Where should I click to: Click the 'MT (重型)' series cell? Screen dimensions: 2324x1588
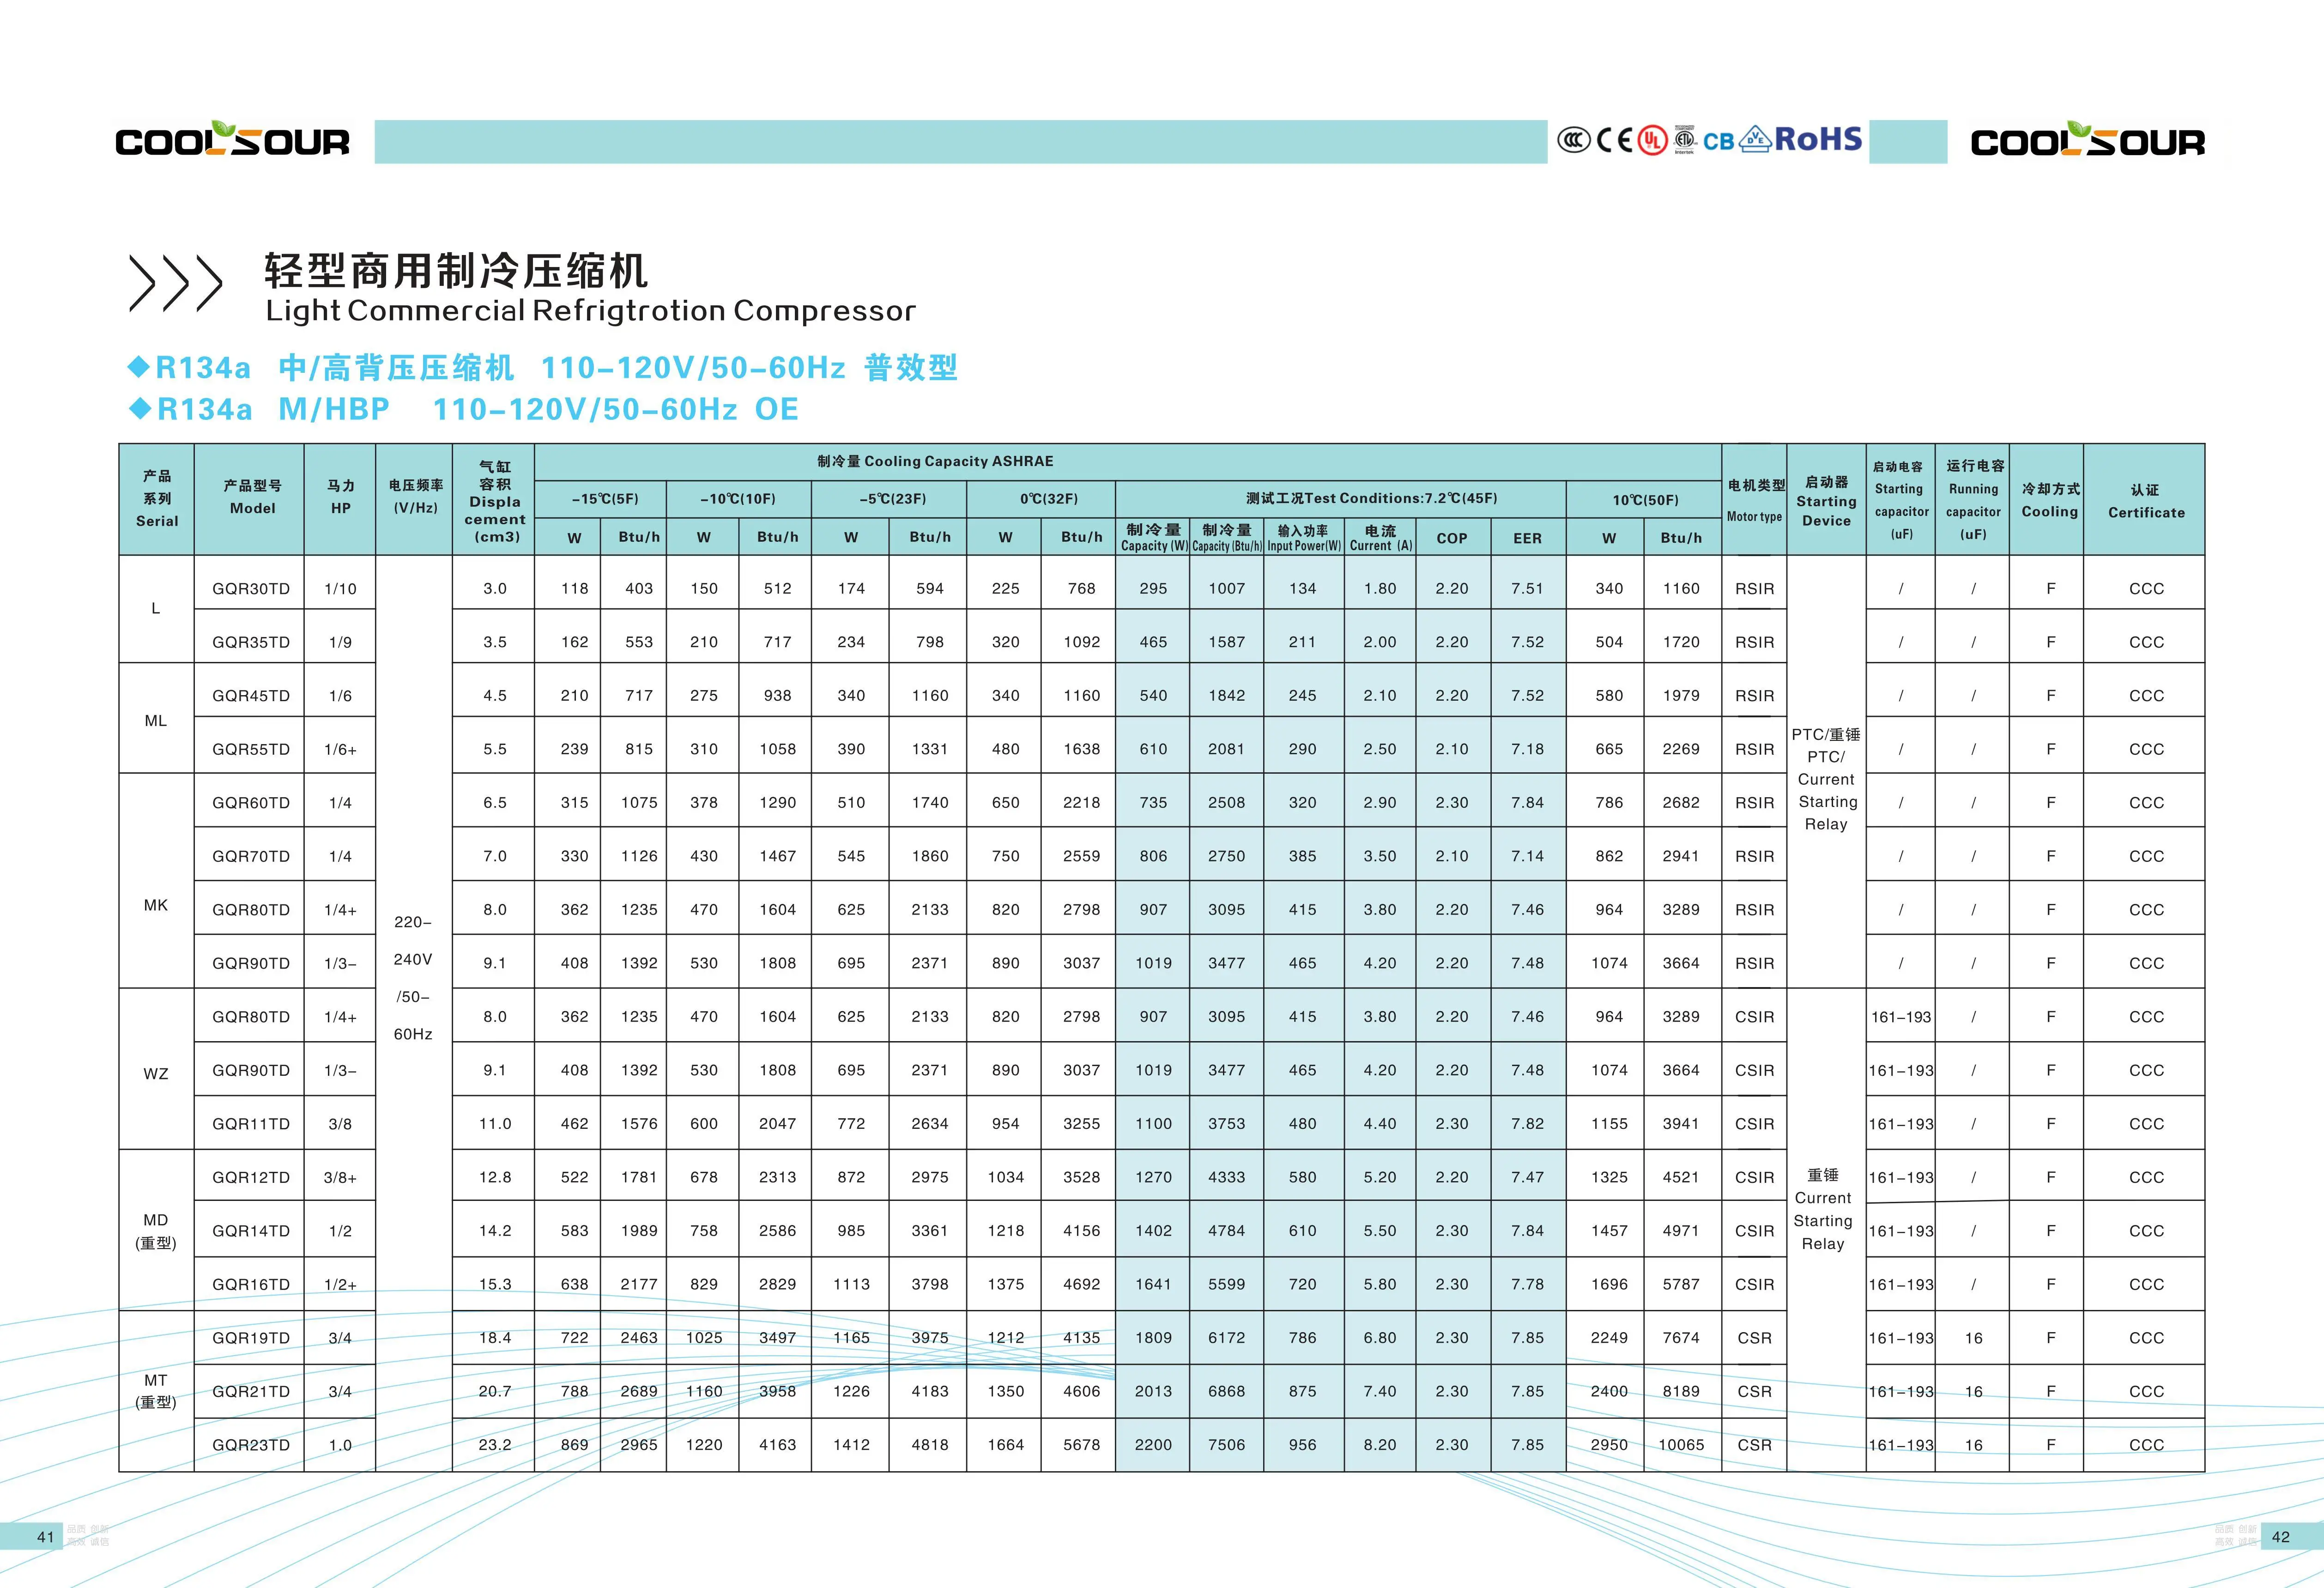pyautogui.click(x=156, y=1391)
